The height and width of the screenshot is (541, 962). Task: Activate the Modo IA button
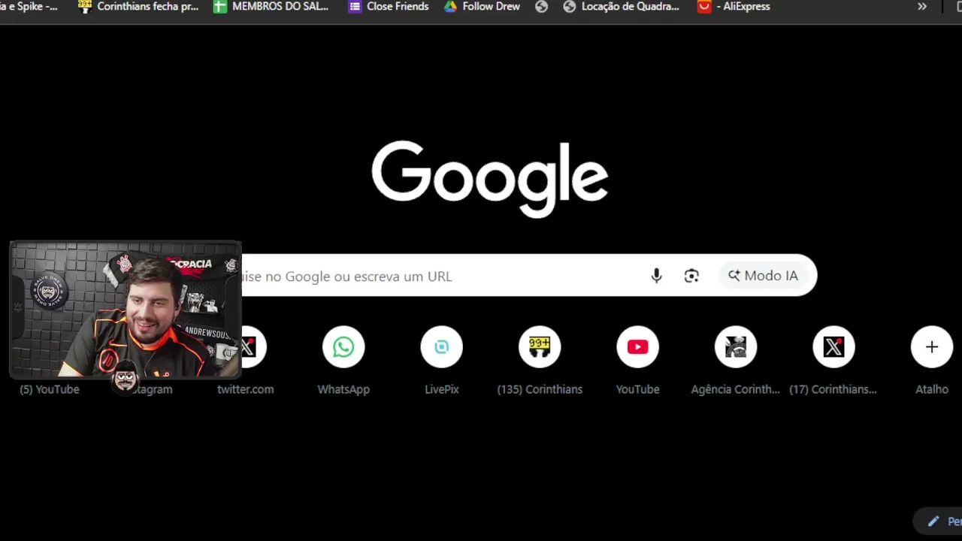pos(763,276)
